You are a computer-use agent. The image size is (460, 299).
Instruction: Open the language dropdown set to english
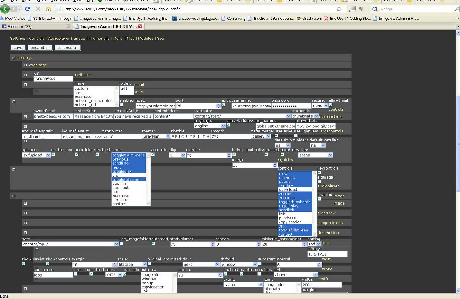pyautogui.click(x=210, y=126)
